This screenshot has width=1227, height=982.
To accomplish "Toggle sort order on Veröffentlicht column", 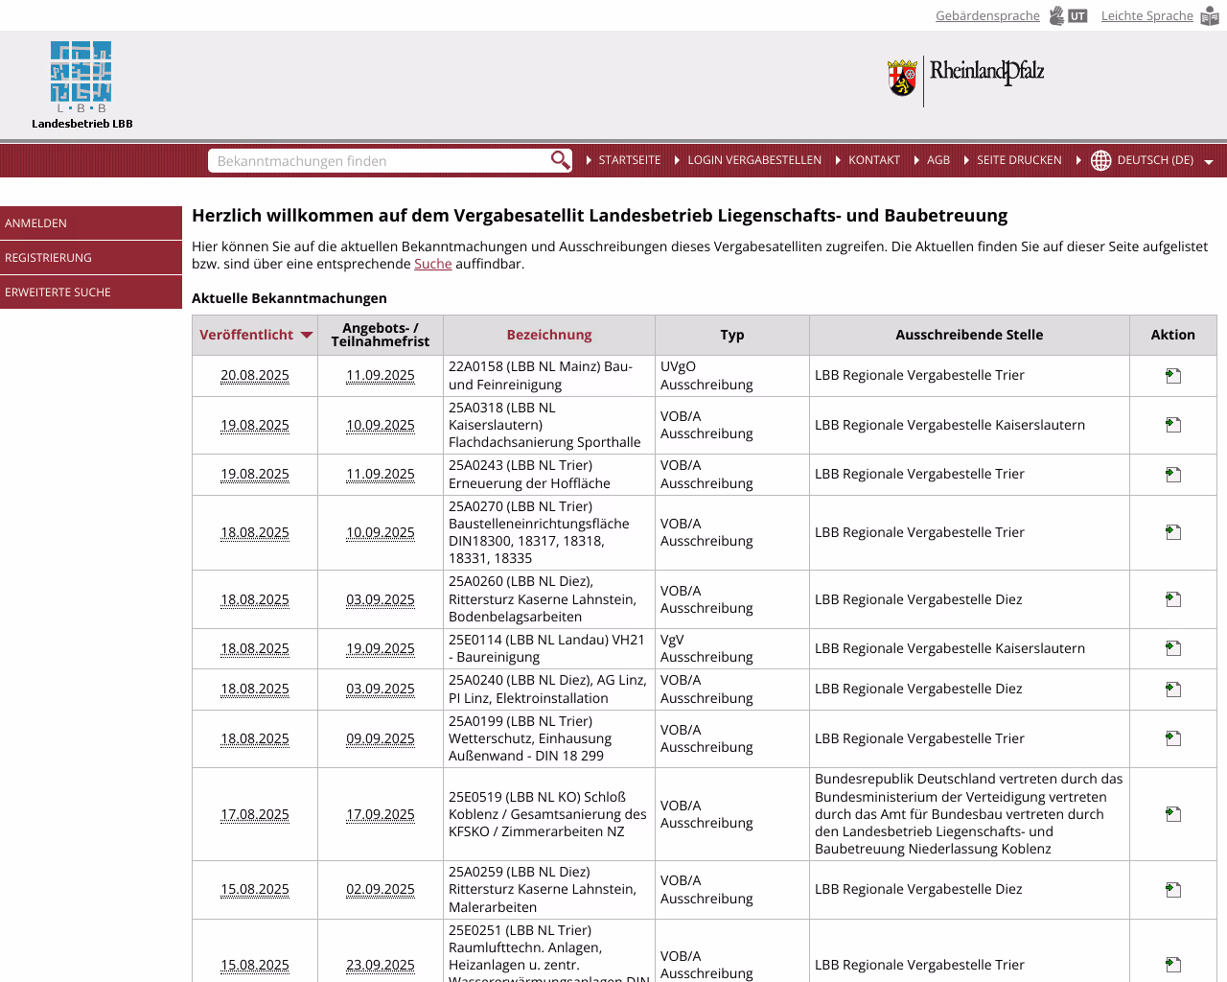I will coord(307,335).
